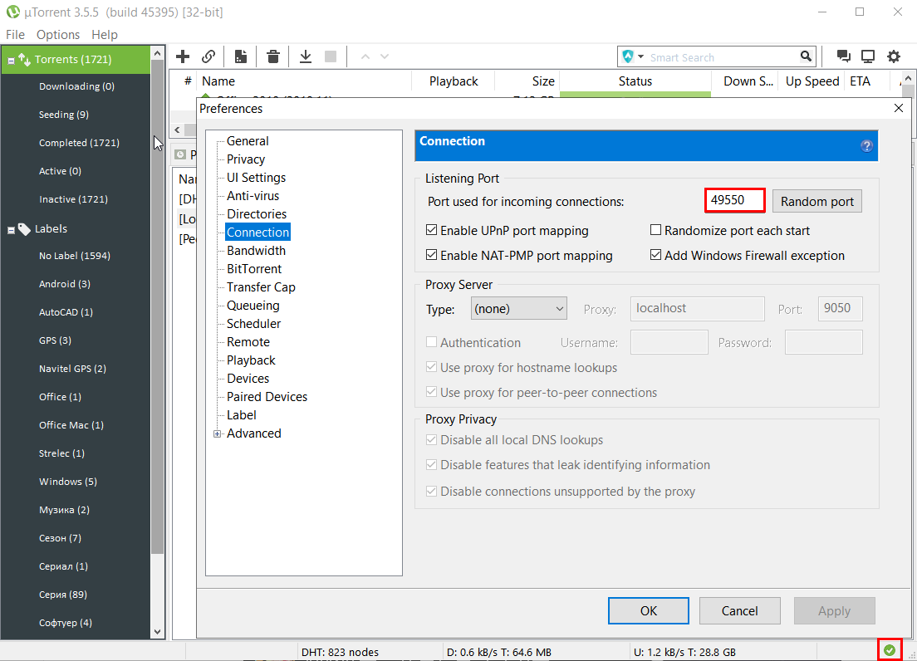Viewport: 917px width, 661px height.
Task: Open the chat bubbles toolbar icon
Action: [843, 56]
